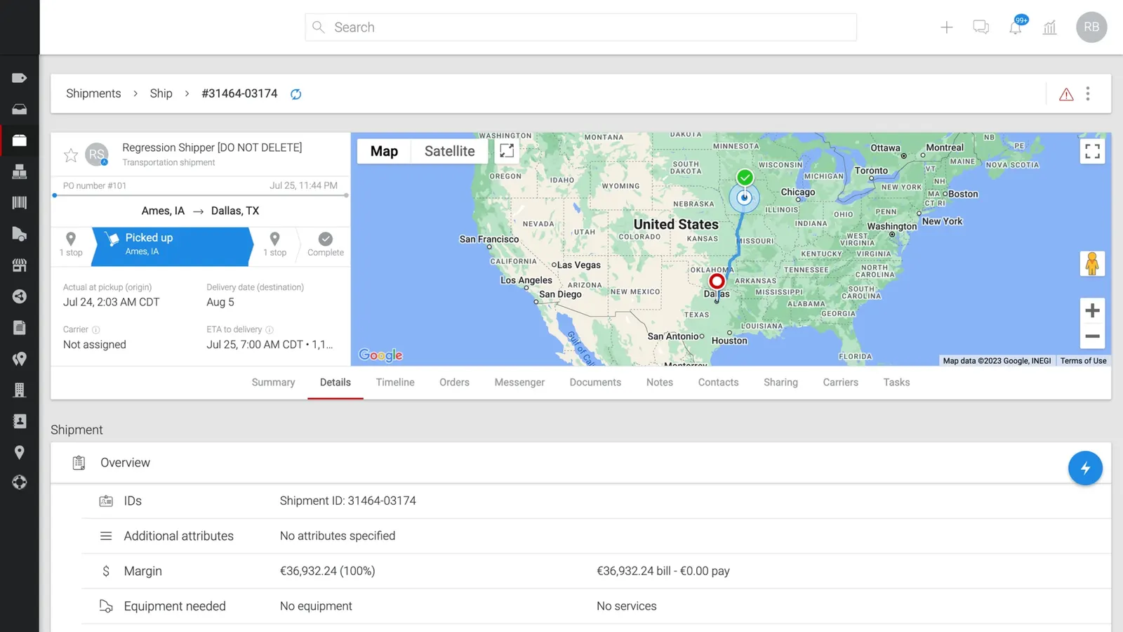Click the Margin row value €36,932.24 (100%)
The image size is (1123, 632).
coord(327,572)
